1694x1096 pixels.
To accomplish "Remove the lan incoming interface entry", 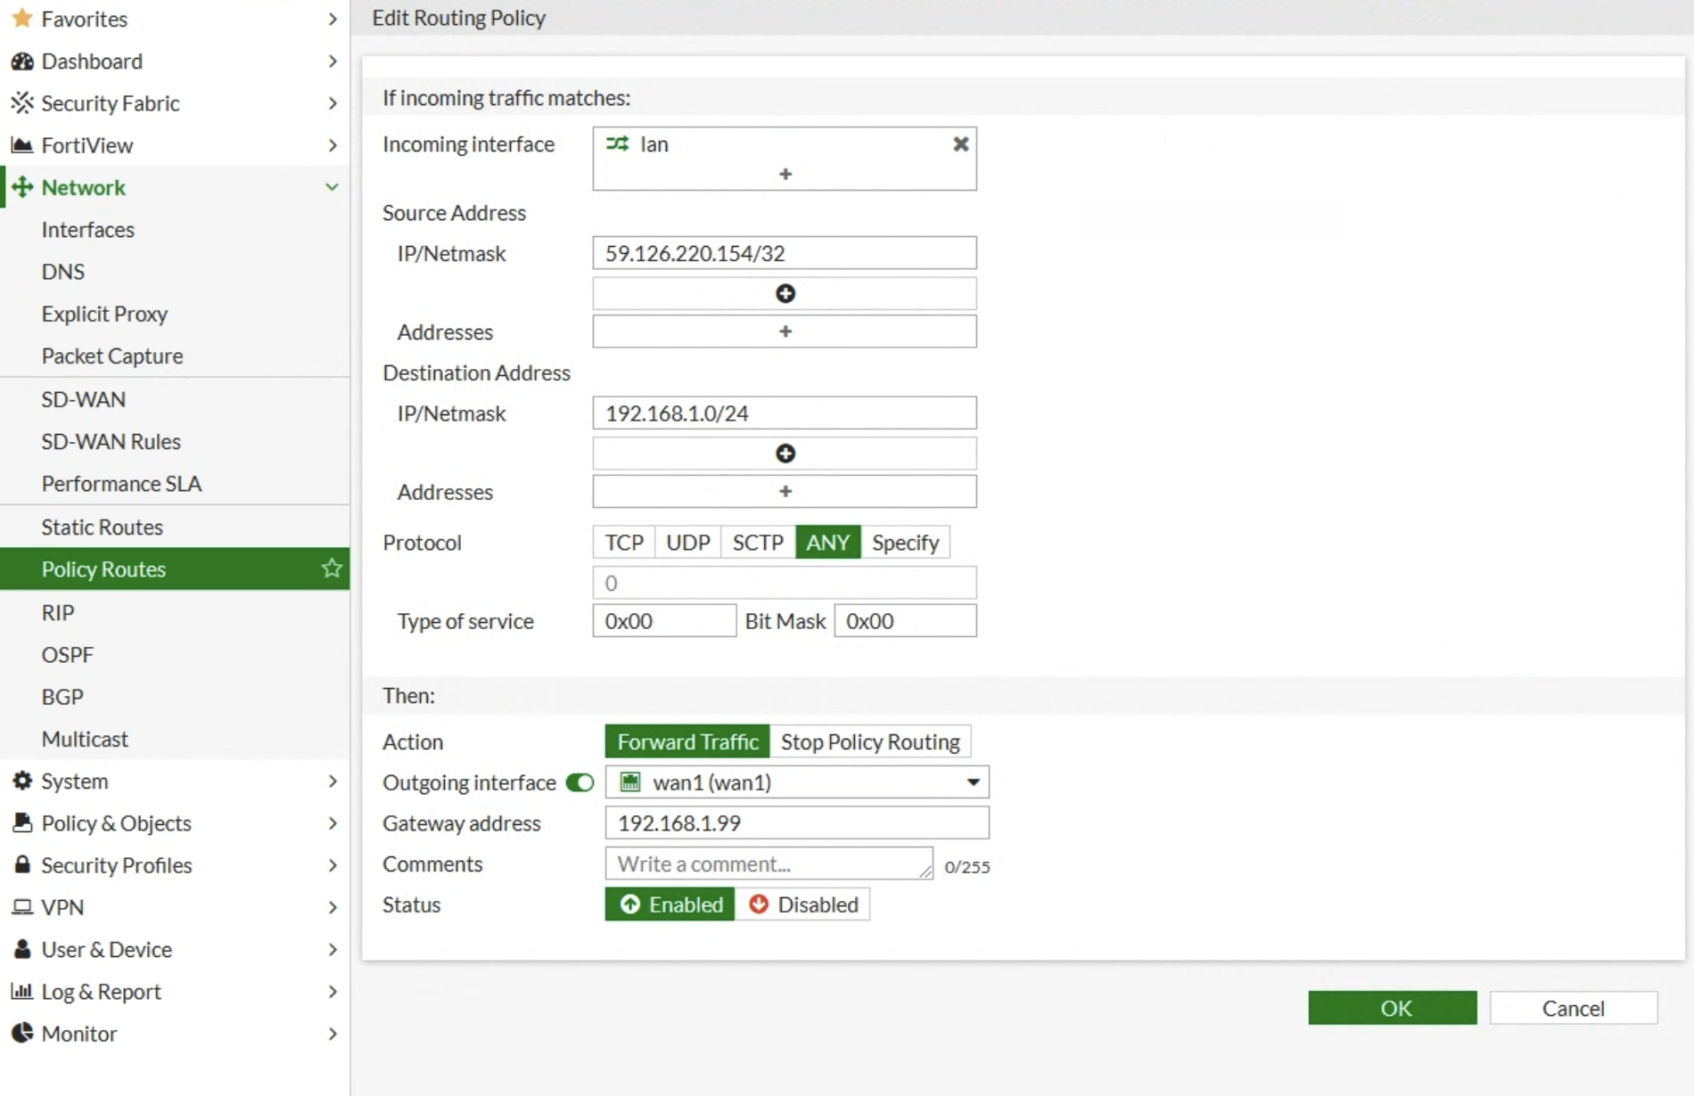I will click(960, 144).
